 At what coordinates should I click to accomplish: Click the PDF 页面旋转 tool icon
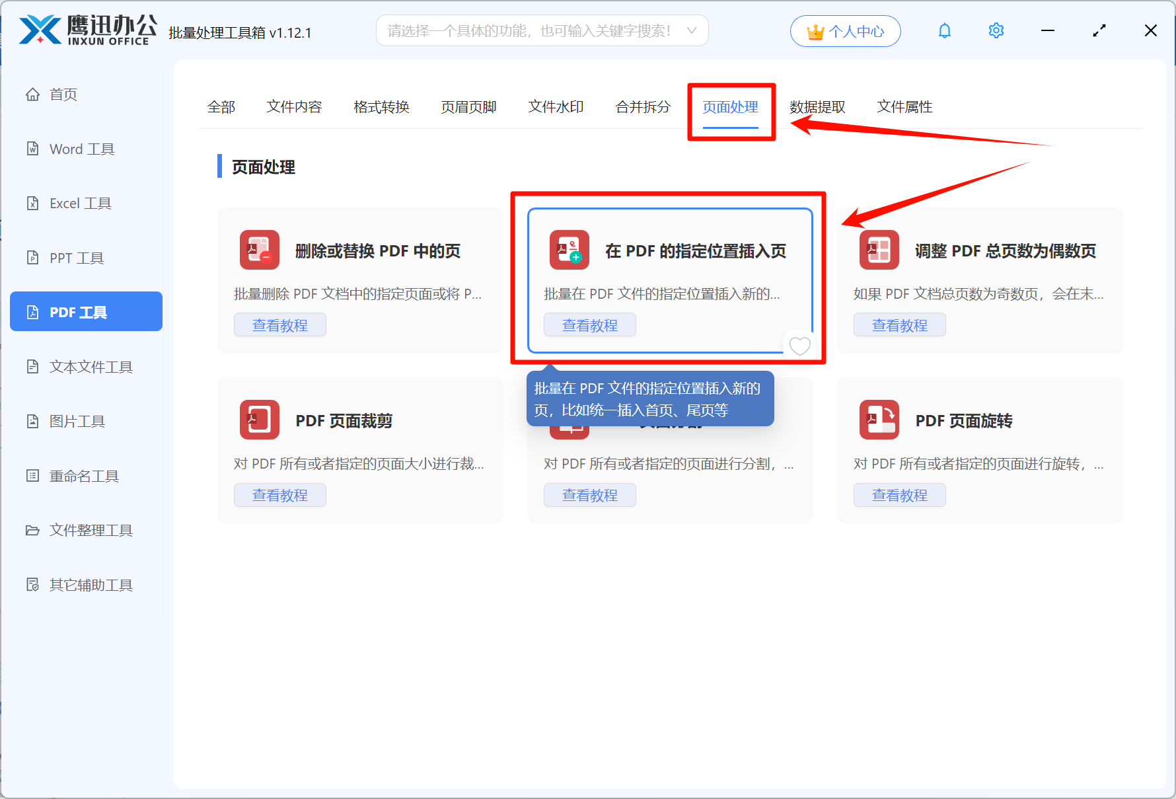point(879,420)
